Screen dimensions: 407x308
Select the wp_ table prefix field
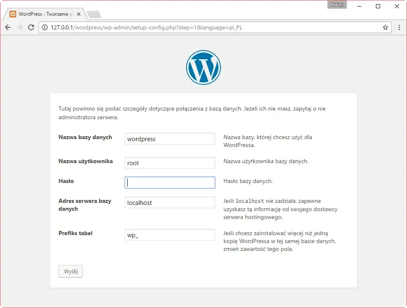coord(170,234)
